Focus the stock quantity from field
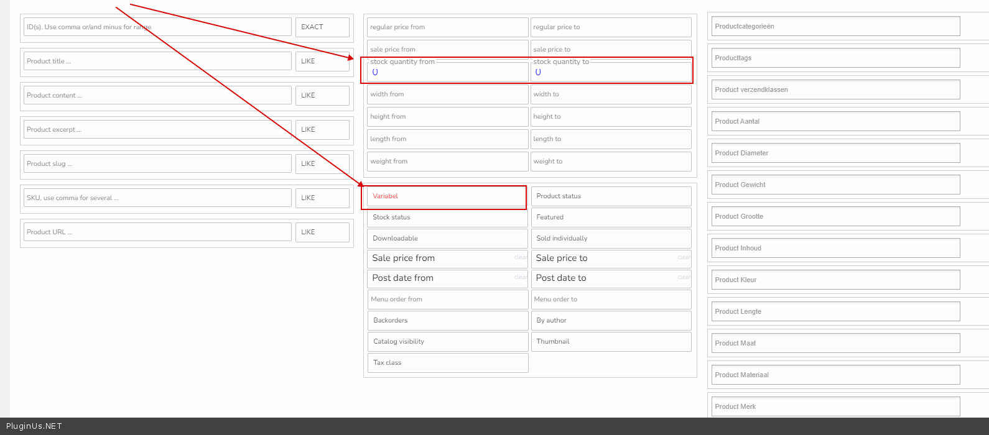The height and width of the screenshot is (435, 989). [447, 73]
